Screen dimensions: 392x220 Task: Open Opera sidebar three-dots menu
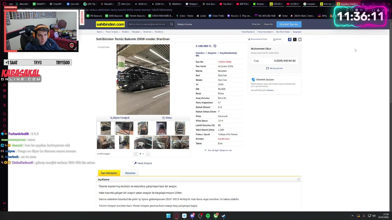click(x=4, y=209)
